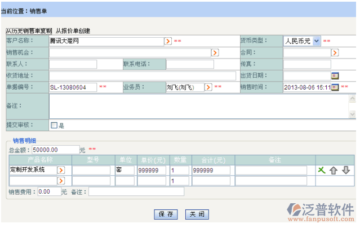Open salesperson lookup arrow next to 刘飞
Image resolution: width=360 pixels, height=228 pixels.
208,87
